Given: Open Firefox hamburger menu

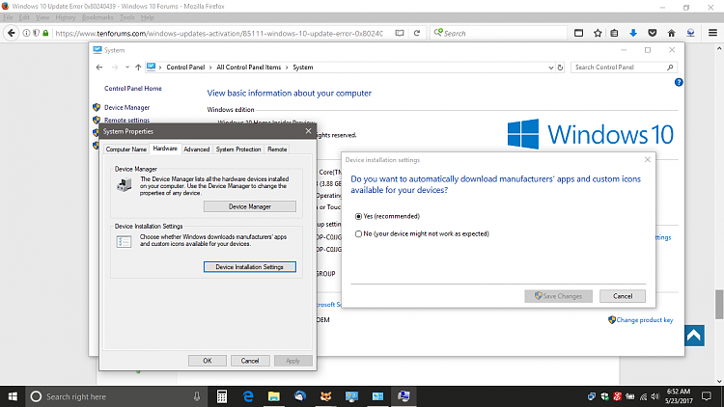Looking at the screenshot, I should [712, 33].
